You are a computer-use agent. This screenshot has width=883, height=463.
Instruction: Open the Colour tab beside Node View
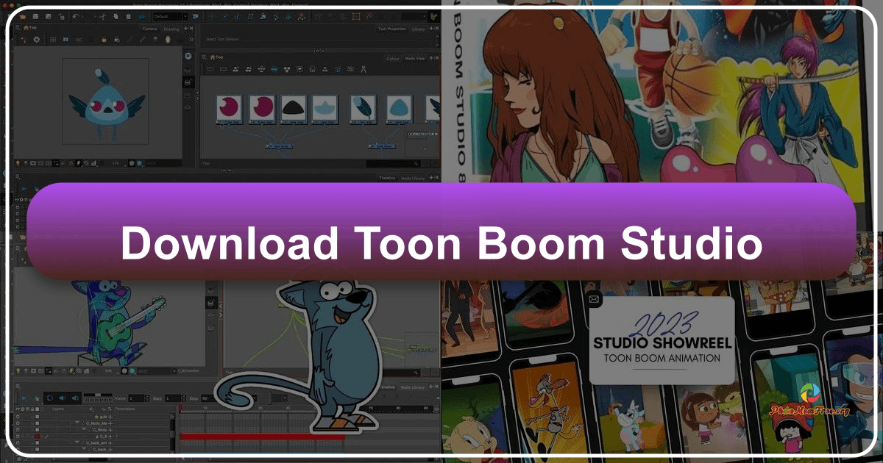pos(392,59)
